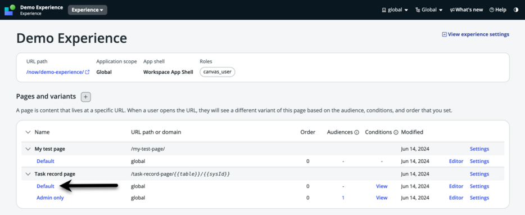Toggle dark theme contrast icon
Viewport: 525px width, 215px height.
click(515, 10)
